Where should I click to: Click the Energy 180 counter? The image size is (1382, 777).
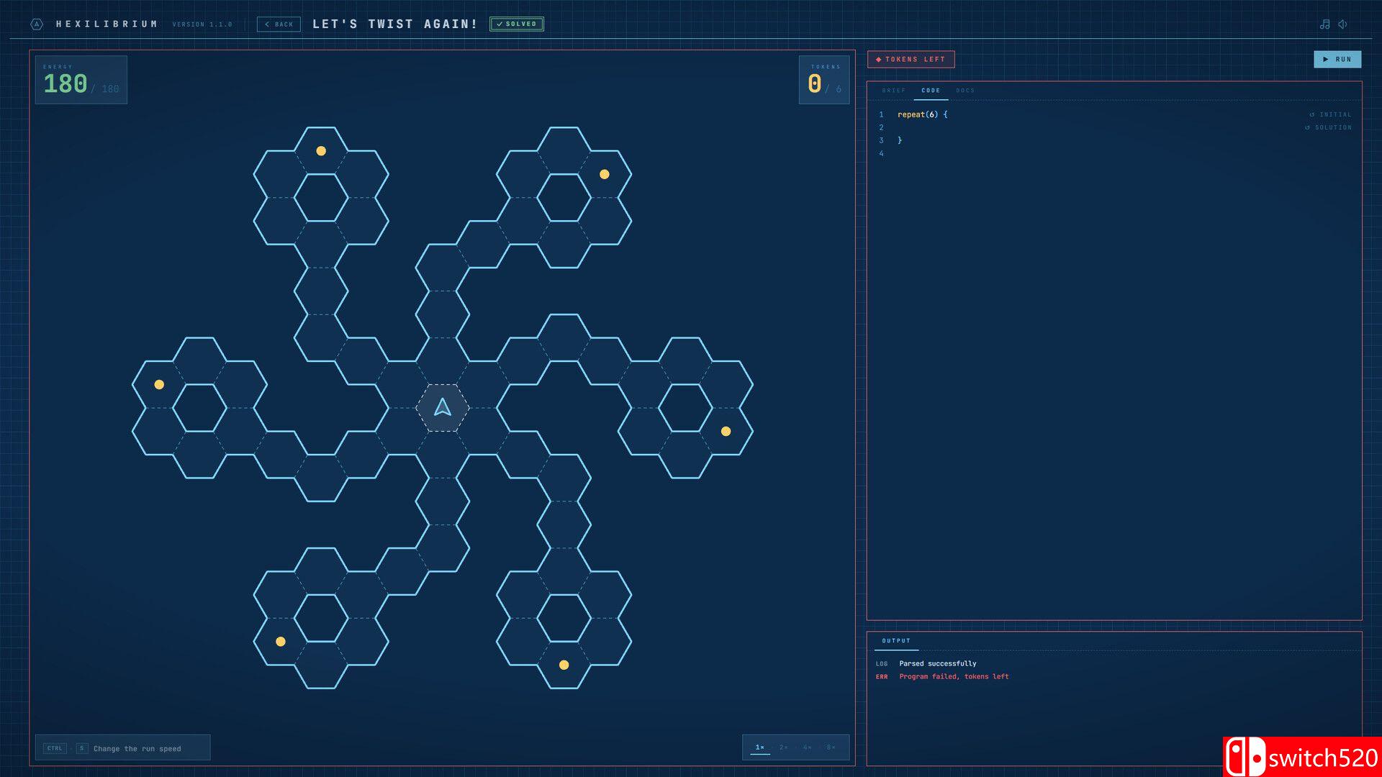[81, 80]
